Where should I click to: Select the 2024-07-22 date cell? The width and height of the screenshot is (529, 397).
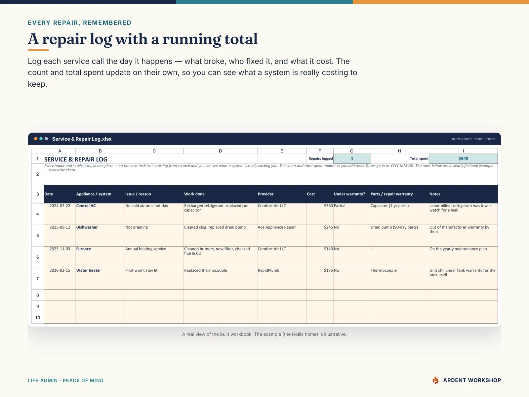[x=60, y=214]
